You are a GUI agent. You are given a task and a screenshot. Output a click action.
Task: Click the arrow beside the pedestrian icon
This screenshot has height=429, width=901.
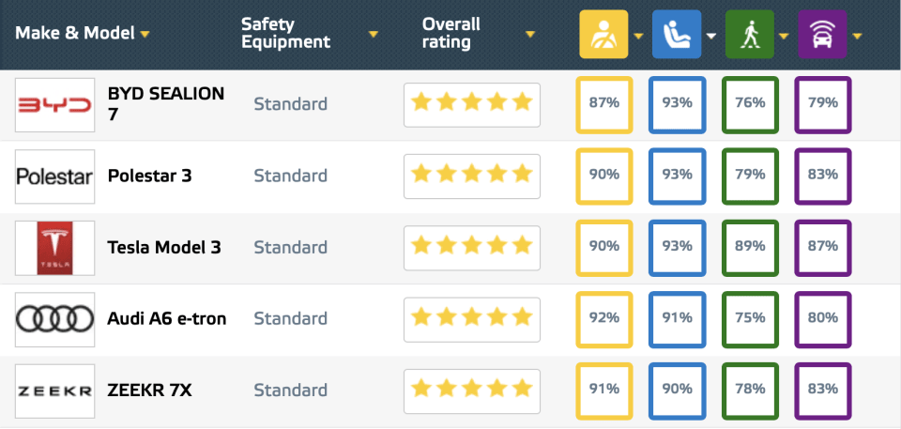785,36
